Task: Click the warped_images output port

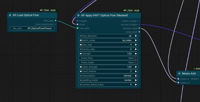Action: pos(139,25)
